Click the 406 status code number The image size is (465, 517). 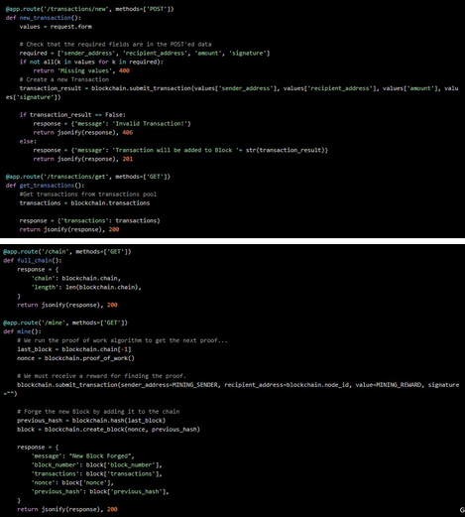(x=128, y=133)
